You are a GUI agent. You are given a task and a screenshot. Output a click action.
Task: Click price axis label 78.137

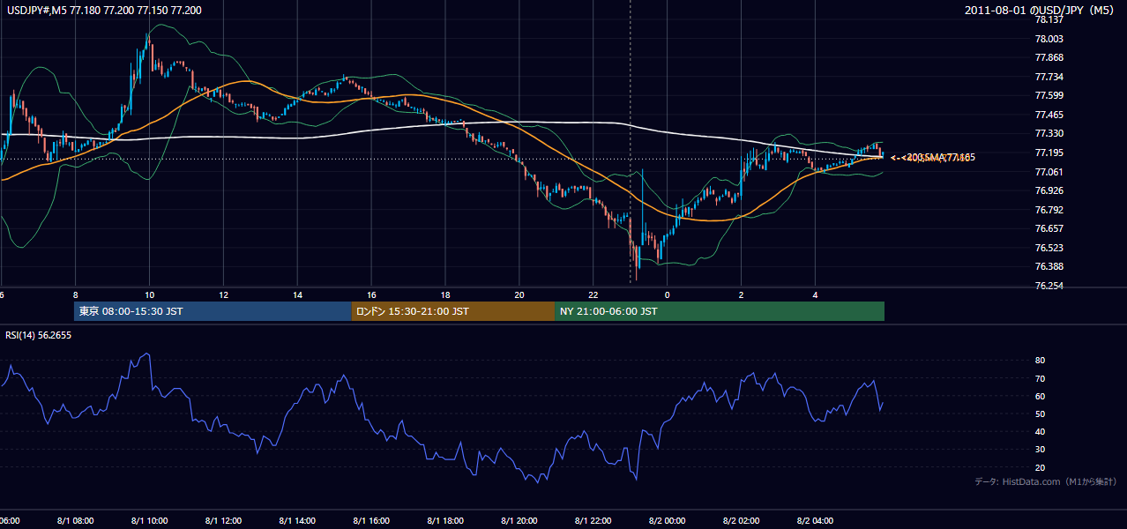(x=1049, y=19)
